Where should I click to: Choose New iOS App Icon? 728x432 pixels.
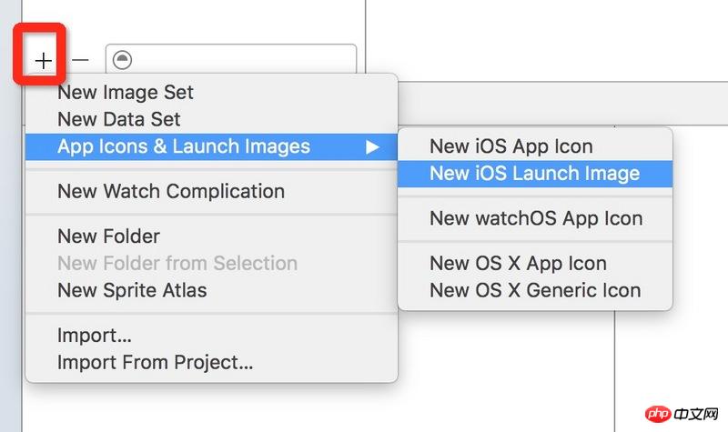[x=511, y=146]
